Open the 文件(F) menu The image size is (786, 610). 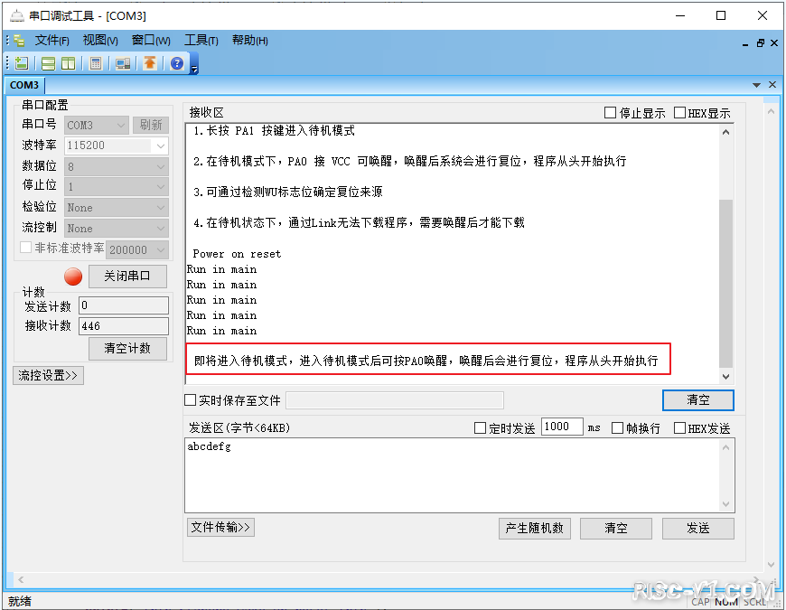[x=51, y=40]
